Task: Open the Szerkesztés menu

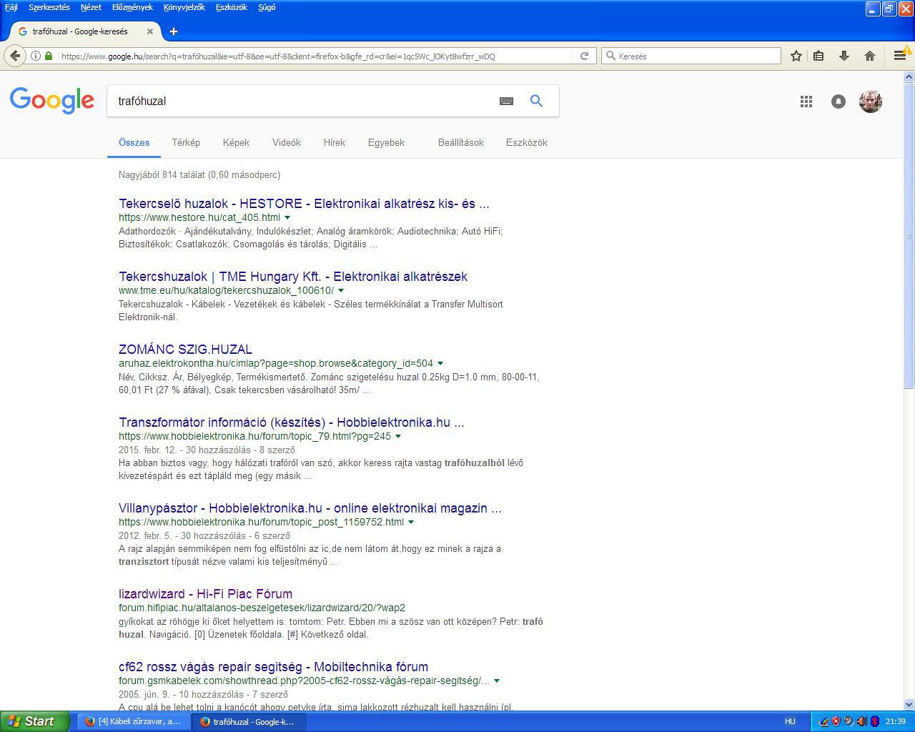Action: pyautogui.click(x=49, y=7)
